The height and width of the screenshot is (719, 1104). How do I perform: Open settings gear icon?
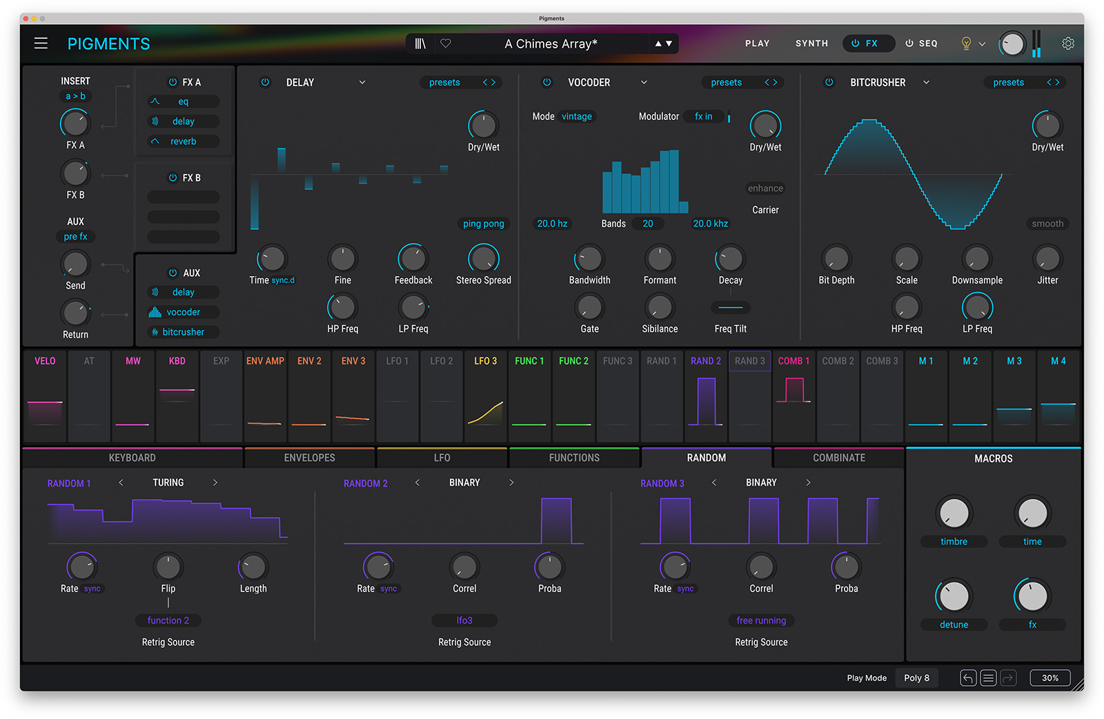coord(1068,43)
